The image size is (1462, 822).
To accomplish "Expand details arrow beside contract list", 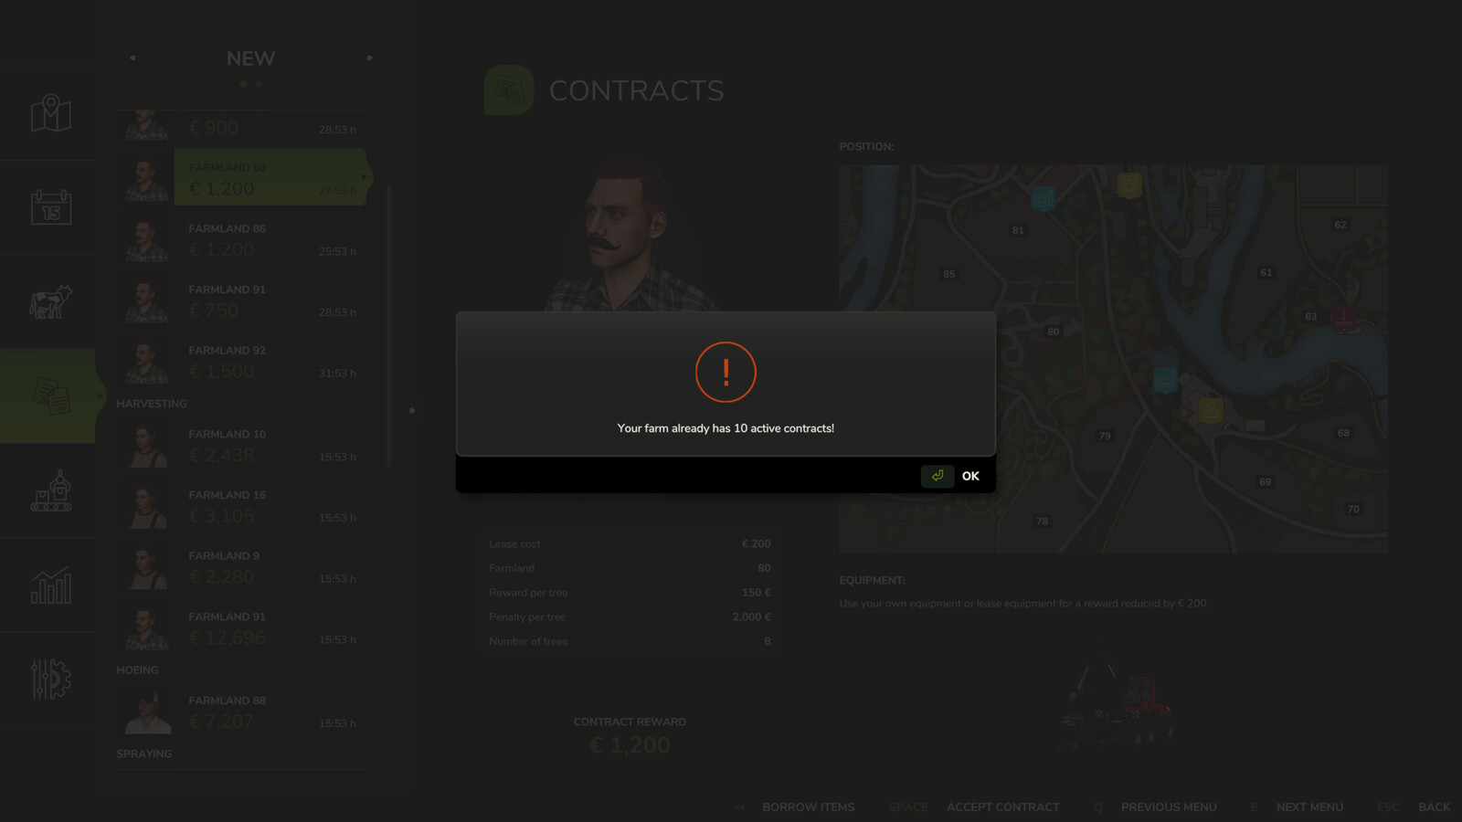I will (x=412, y=411).
